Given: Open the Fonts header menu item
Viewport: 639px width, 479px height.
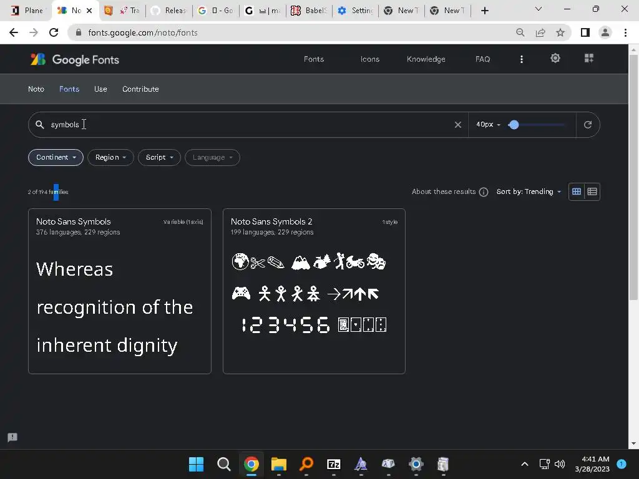Looking at the screenshot, I should point(314,59).
